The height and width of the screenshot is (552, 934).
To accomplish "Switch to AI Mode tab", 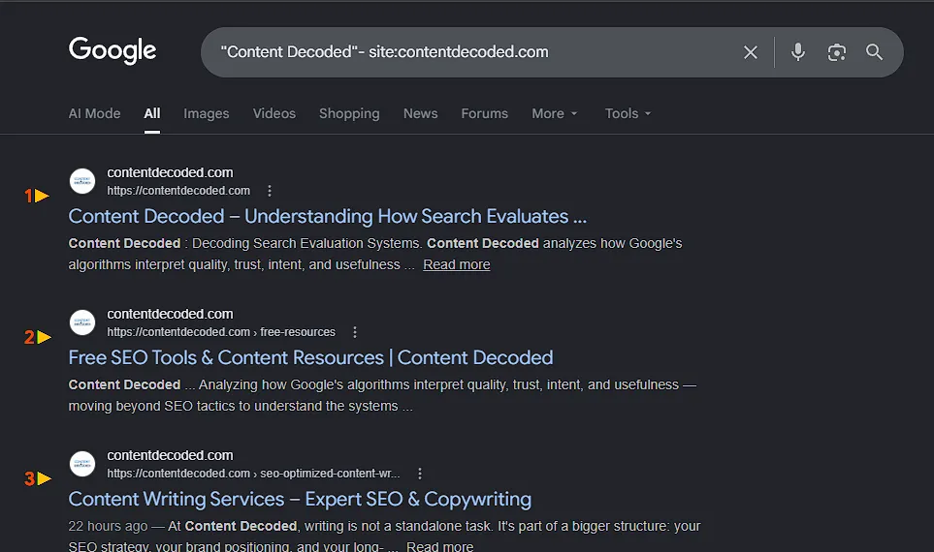I will [94, 113].
